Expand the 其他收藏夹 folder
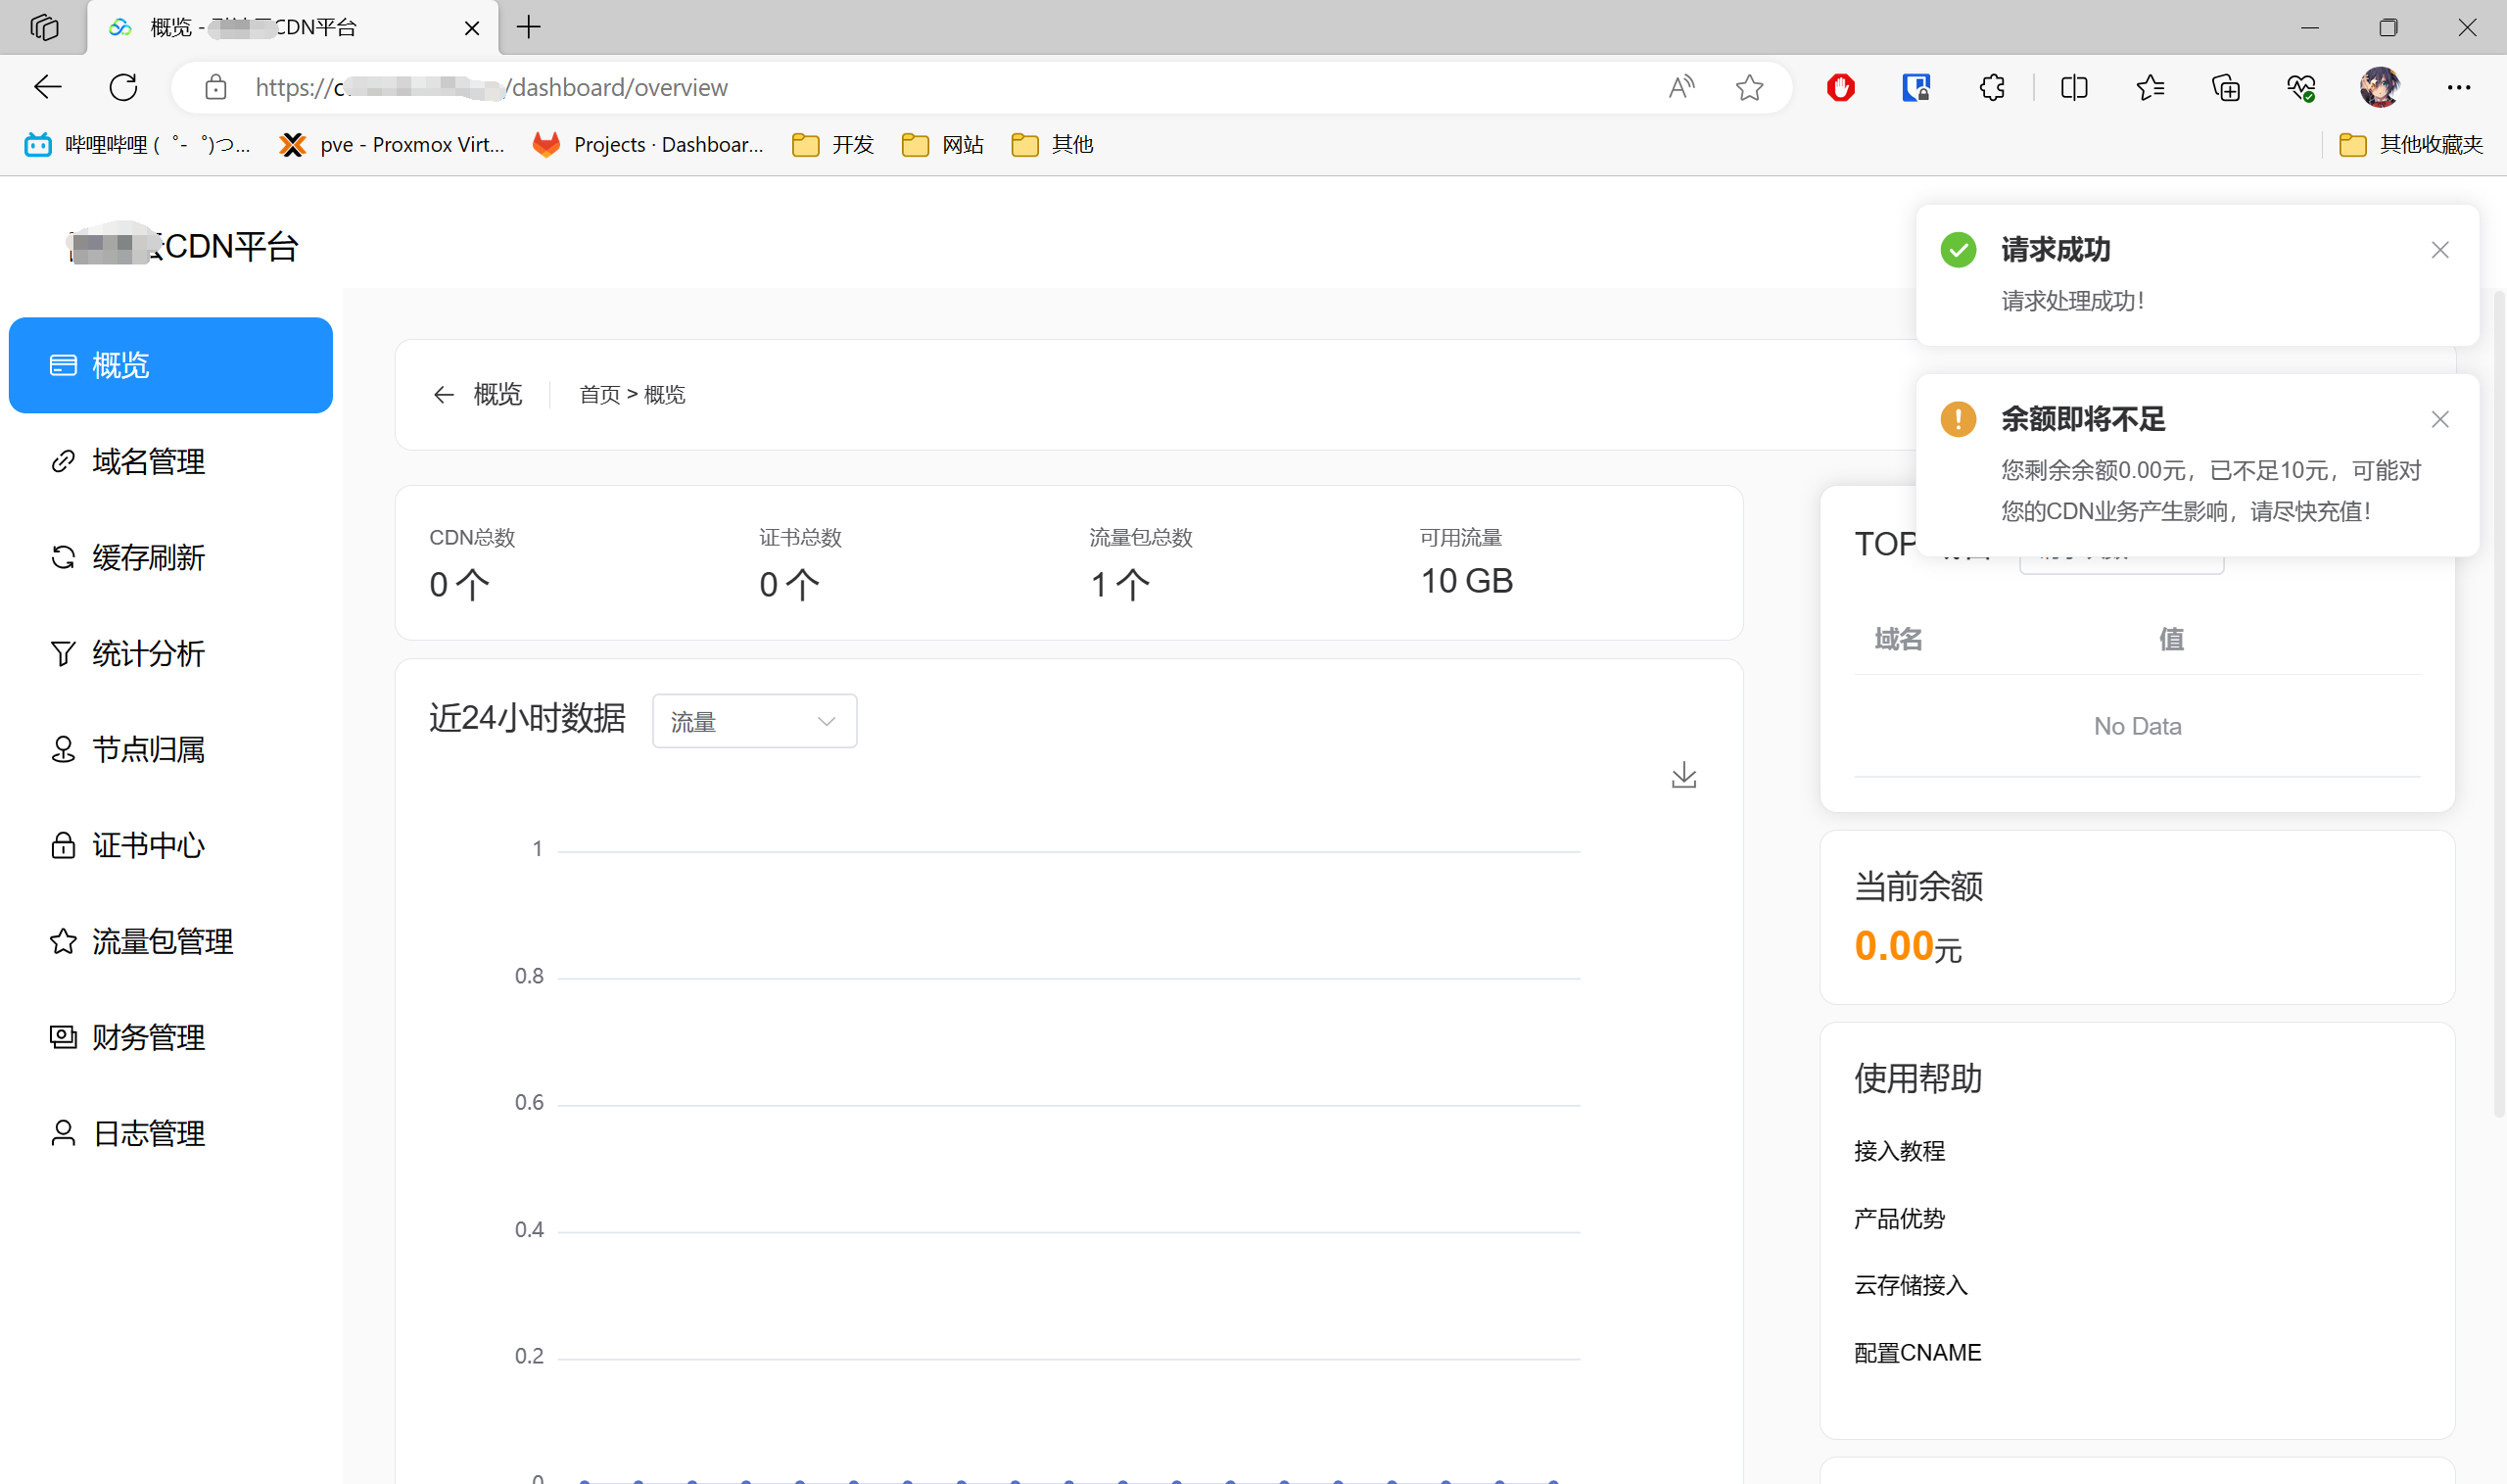This screenshot has width=2507, height=1484. (x=2411, y=145)
